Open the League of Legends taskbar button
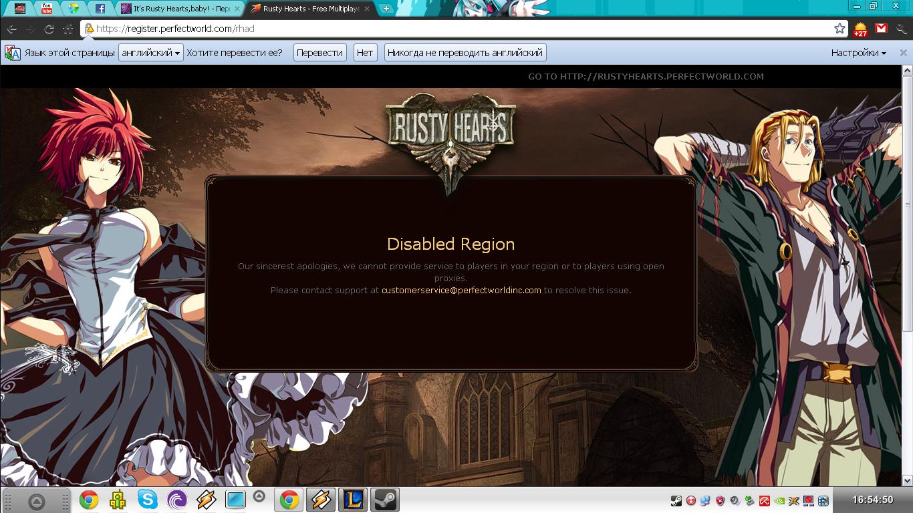 click(354, 500)
